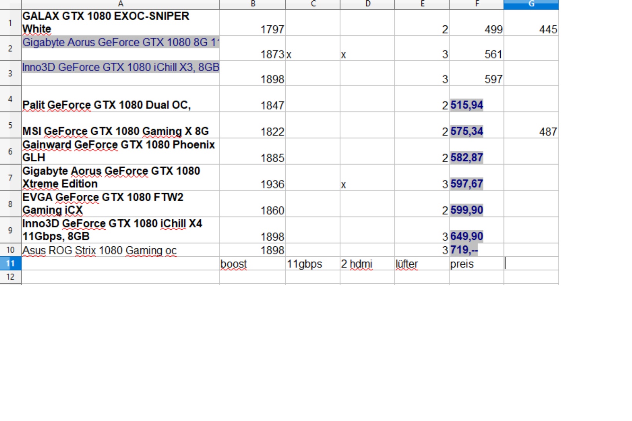Click boost value 1885
632x421 pixels.
coord(272,158)
